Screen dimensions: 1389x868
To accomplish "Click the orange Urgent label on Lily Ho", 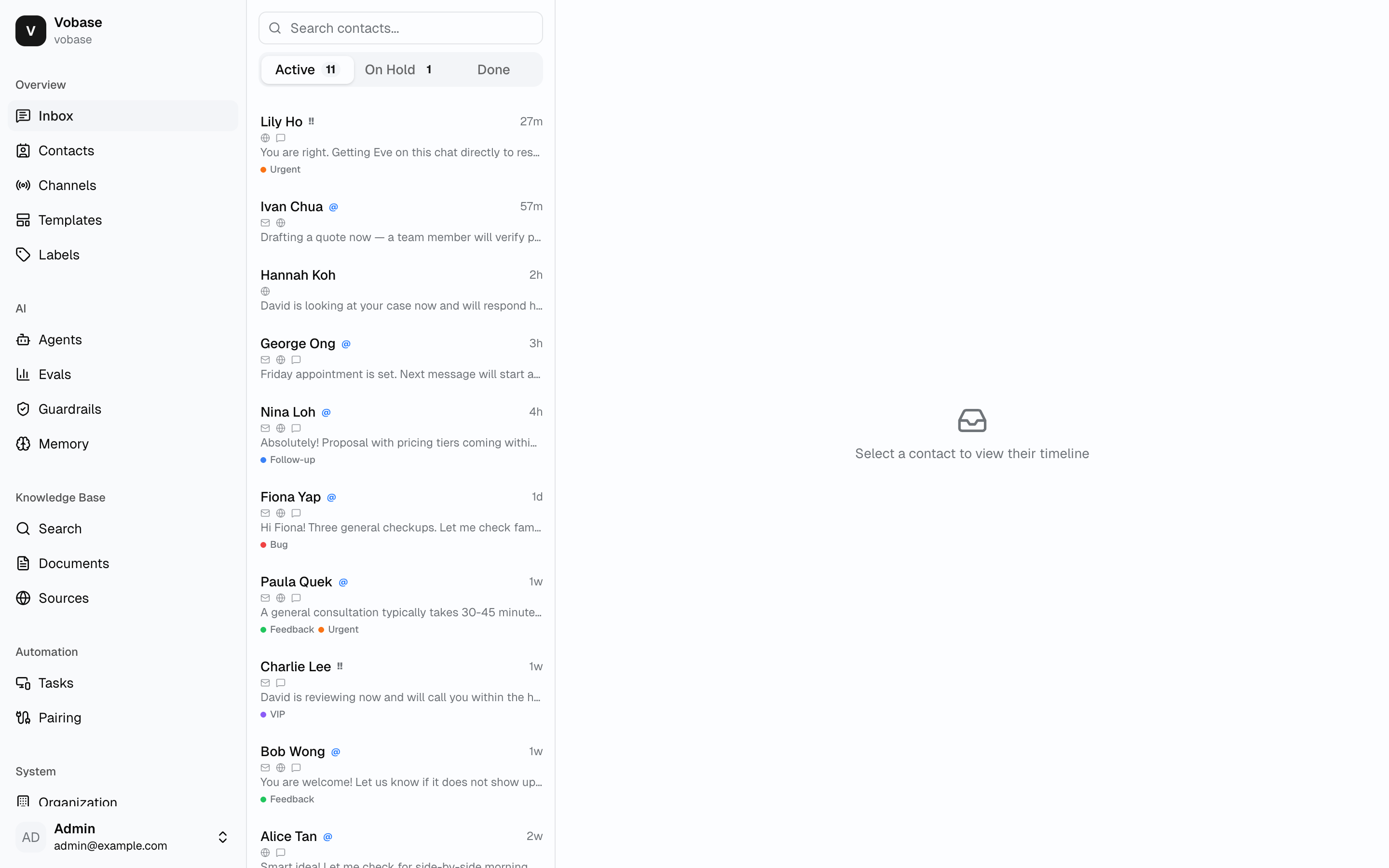I will tap(281, 169).
